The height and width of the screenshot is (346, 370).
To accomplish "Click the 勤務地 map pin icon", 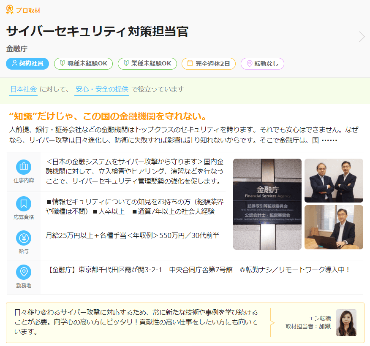I will [x=24, y=272].
